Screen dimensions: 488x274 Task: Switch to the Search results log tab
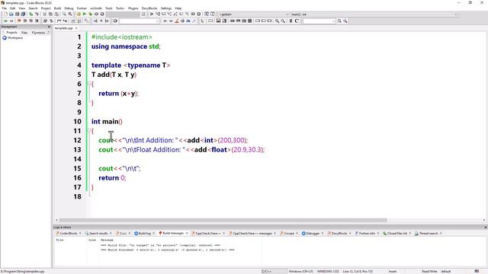click(98, 234)
